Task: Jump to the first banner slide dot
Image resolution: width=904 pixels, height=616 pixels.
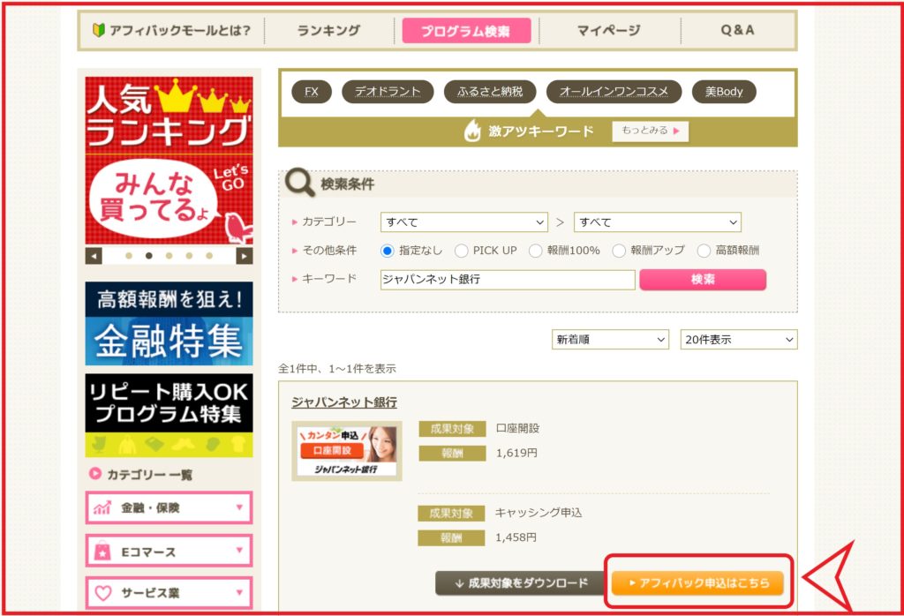Action: click(129, 256)
